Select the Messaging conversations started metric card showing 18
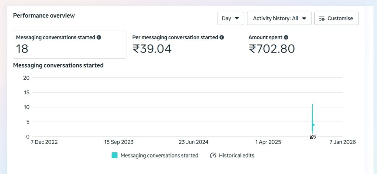377x174 pixels. pyautogui.click(x=69, y=45)
